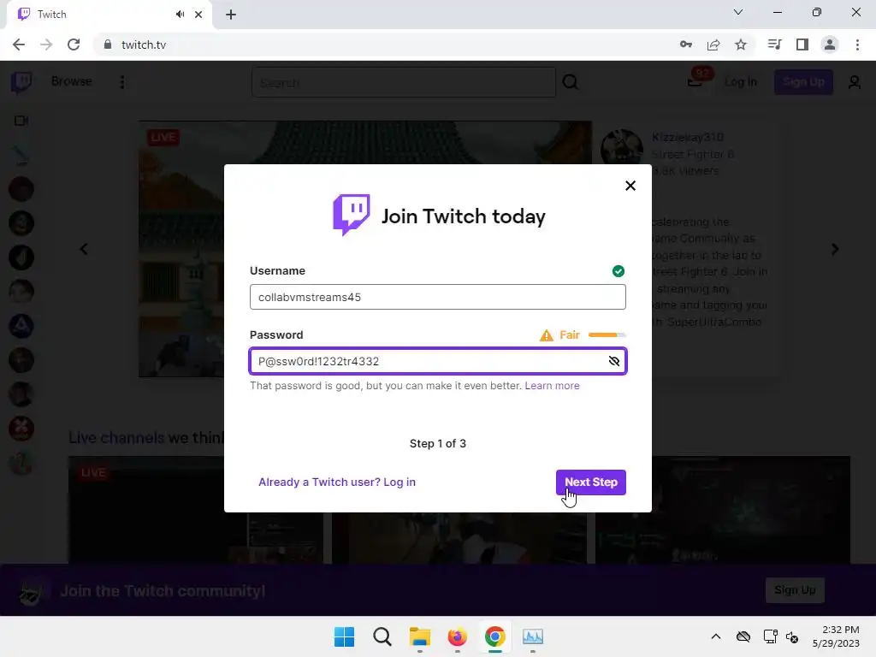Click the Log In button in navbar
Screen dimensions: 876x657
pos(740,82)
